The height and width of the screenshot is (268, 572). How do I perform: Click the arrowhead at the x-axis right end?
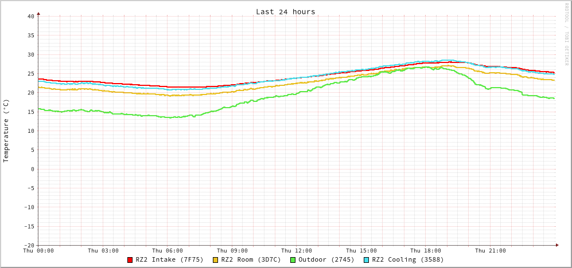coord(557,245)
